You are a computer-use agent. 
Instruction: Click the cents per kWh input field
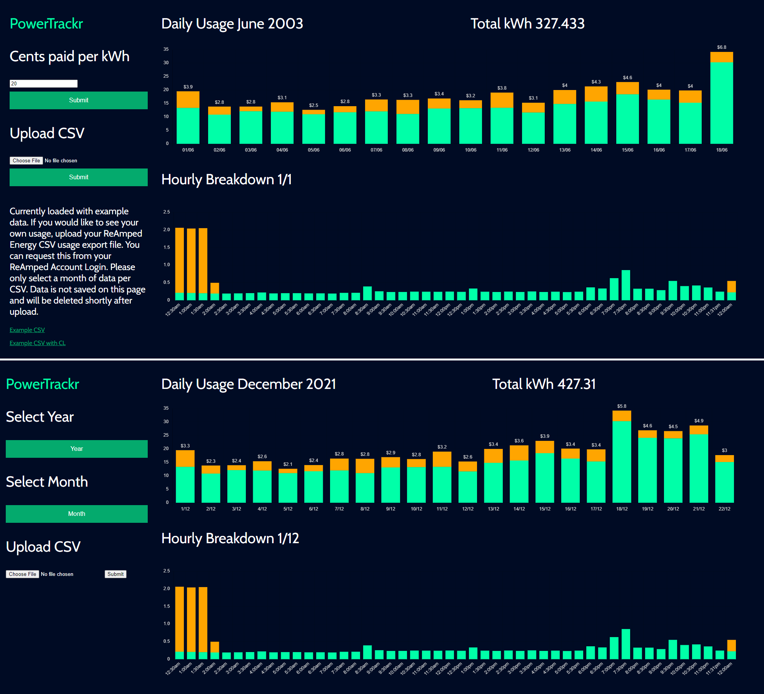[43, 83]
